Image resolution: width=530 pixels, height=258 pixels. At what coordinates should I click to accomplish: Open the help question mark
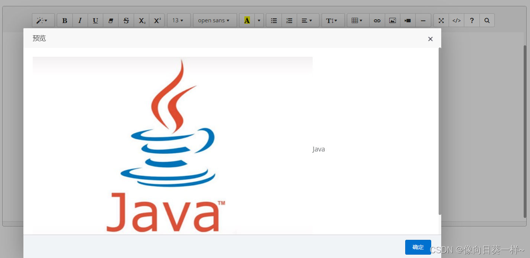click(472, 20)
